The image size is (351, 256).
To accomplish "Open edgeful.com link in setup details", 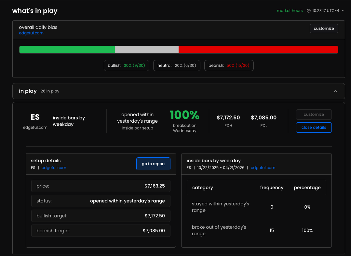I will 54,168.
